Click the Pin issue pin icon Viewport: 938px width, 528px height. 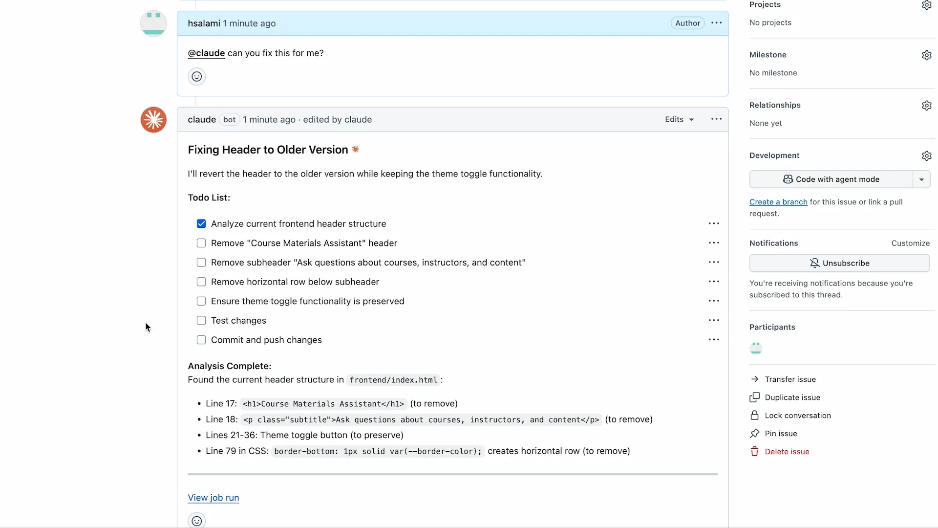pos(755,434)
